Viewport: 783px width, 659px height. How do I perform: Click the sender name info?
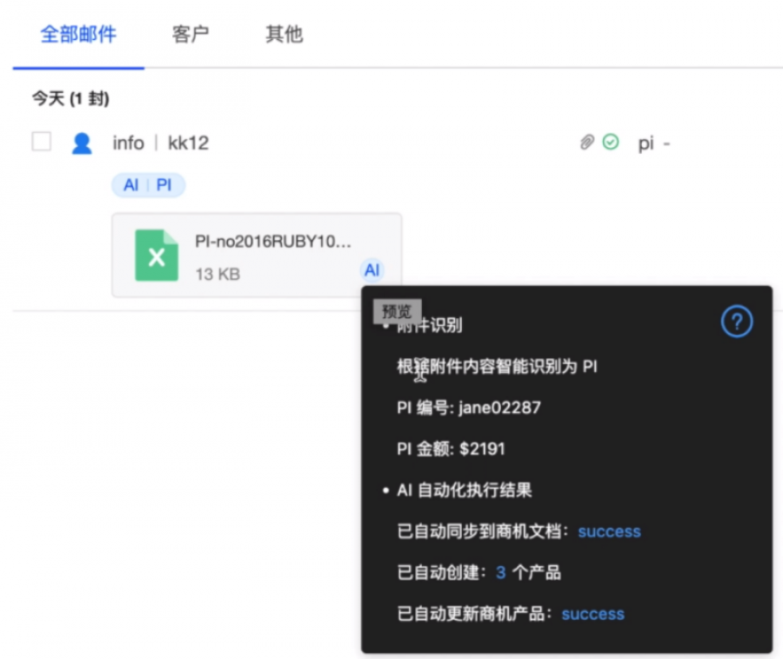tap(129, 143)
